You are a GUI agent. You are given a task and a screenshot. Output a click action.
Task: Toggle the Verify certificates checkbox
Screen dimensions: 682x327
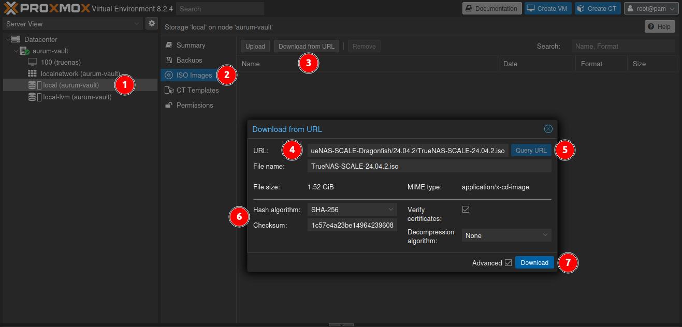[466, 210]
